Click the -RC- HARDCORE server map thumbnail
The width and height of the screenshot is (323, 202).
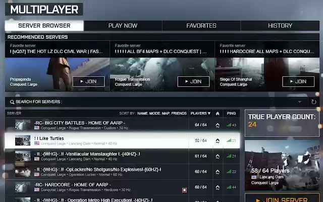(x=23, y=187)
